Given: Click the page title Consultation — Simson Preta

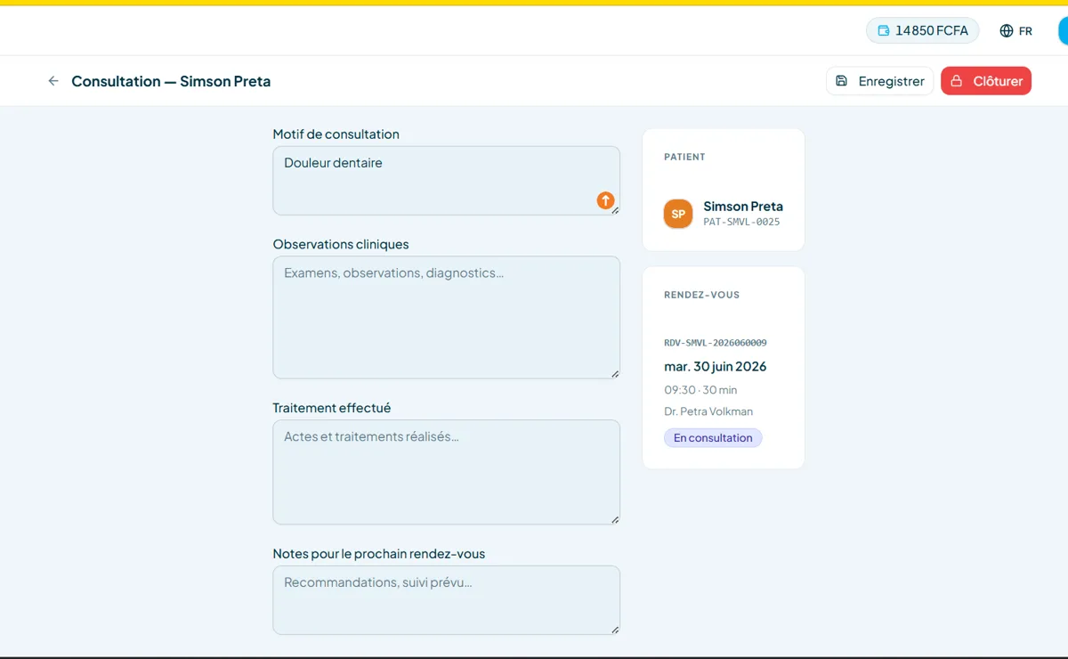Looking at the screenshot, I should tap(171, 81).
